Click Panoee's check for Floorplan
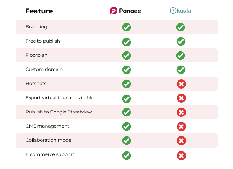Viewport: 233px width, 169px height. [126, 56]
